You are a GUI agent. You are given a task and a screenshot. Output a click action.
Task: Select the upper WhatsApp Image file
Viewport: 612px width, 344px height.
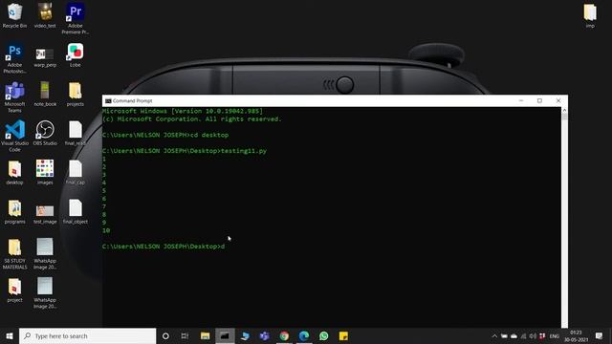coord(45,254)
